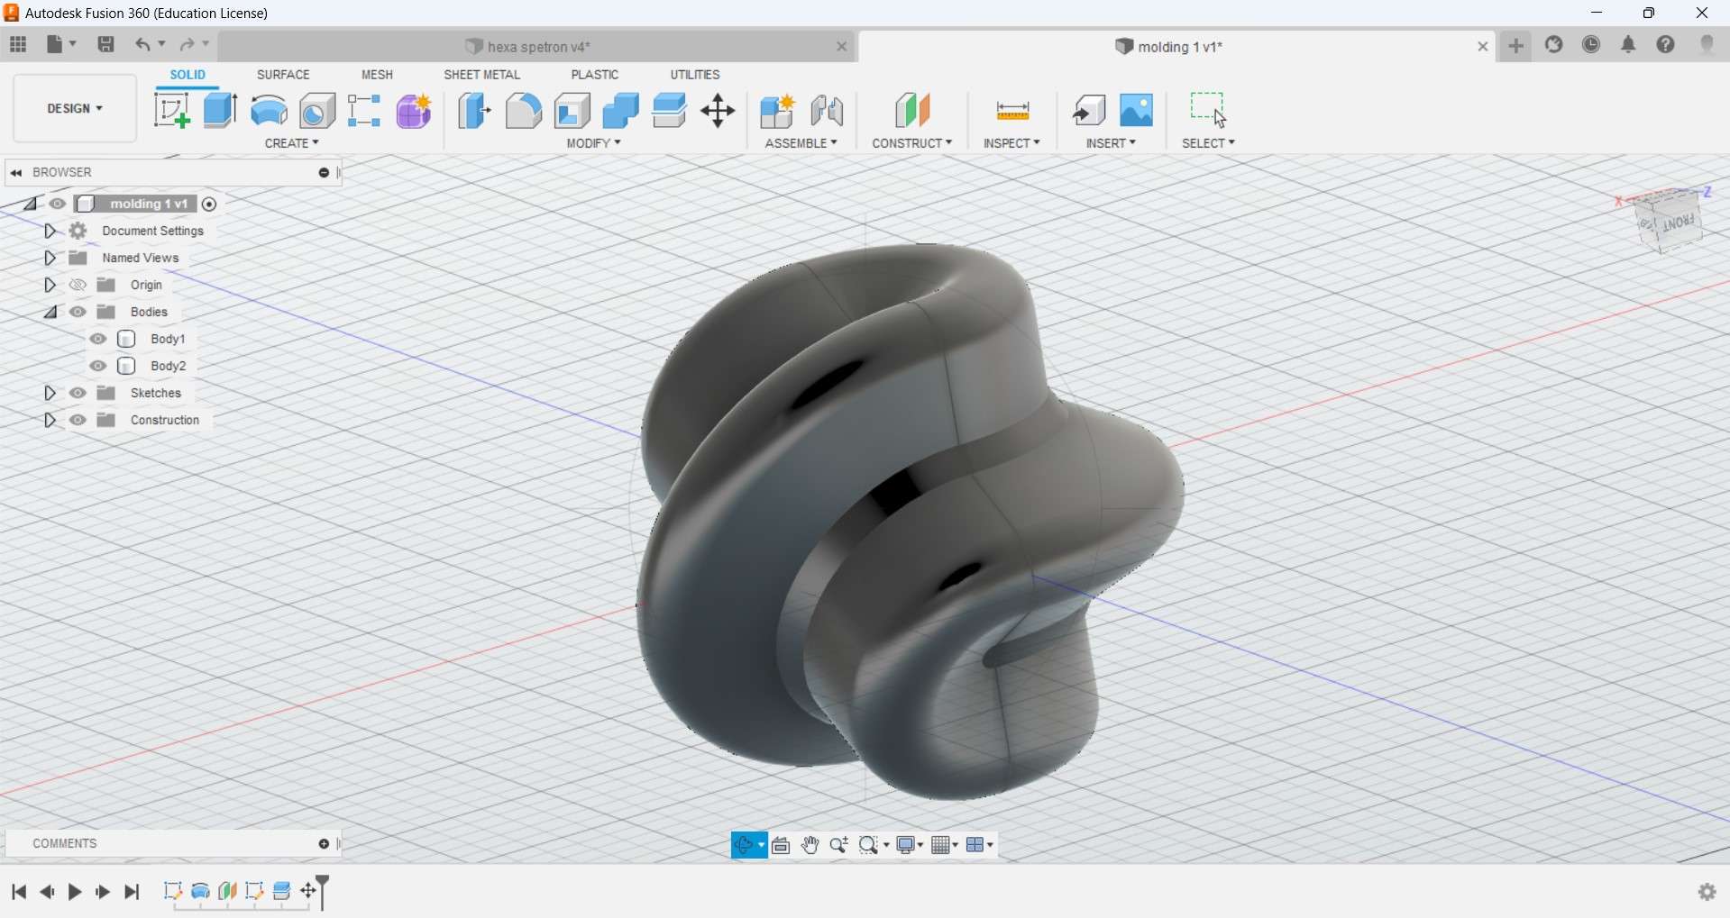Select the New Component tool
This screenshot has height=918, width=1730.
click(778, 111)
